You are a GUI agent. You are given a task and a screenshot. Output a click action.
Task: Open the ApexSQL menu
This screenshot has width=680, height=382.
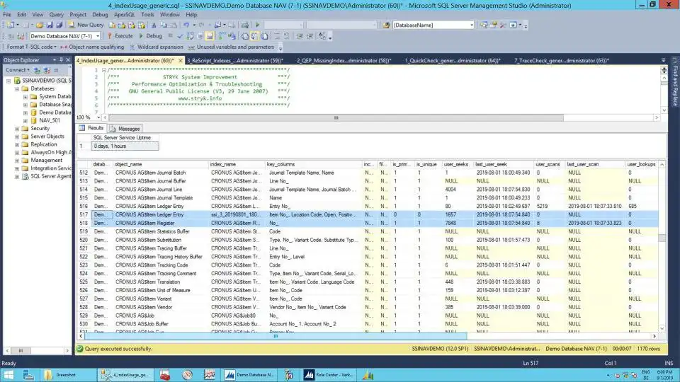125,14
